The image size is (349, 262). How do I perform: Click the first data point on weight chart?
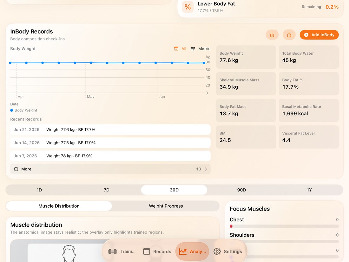[10, 63]
